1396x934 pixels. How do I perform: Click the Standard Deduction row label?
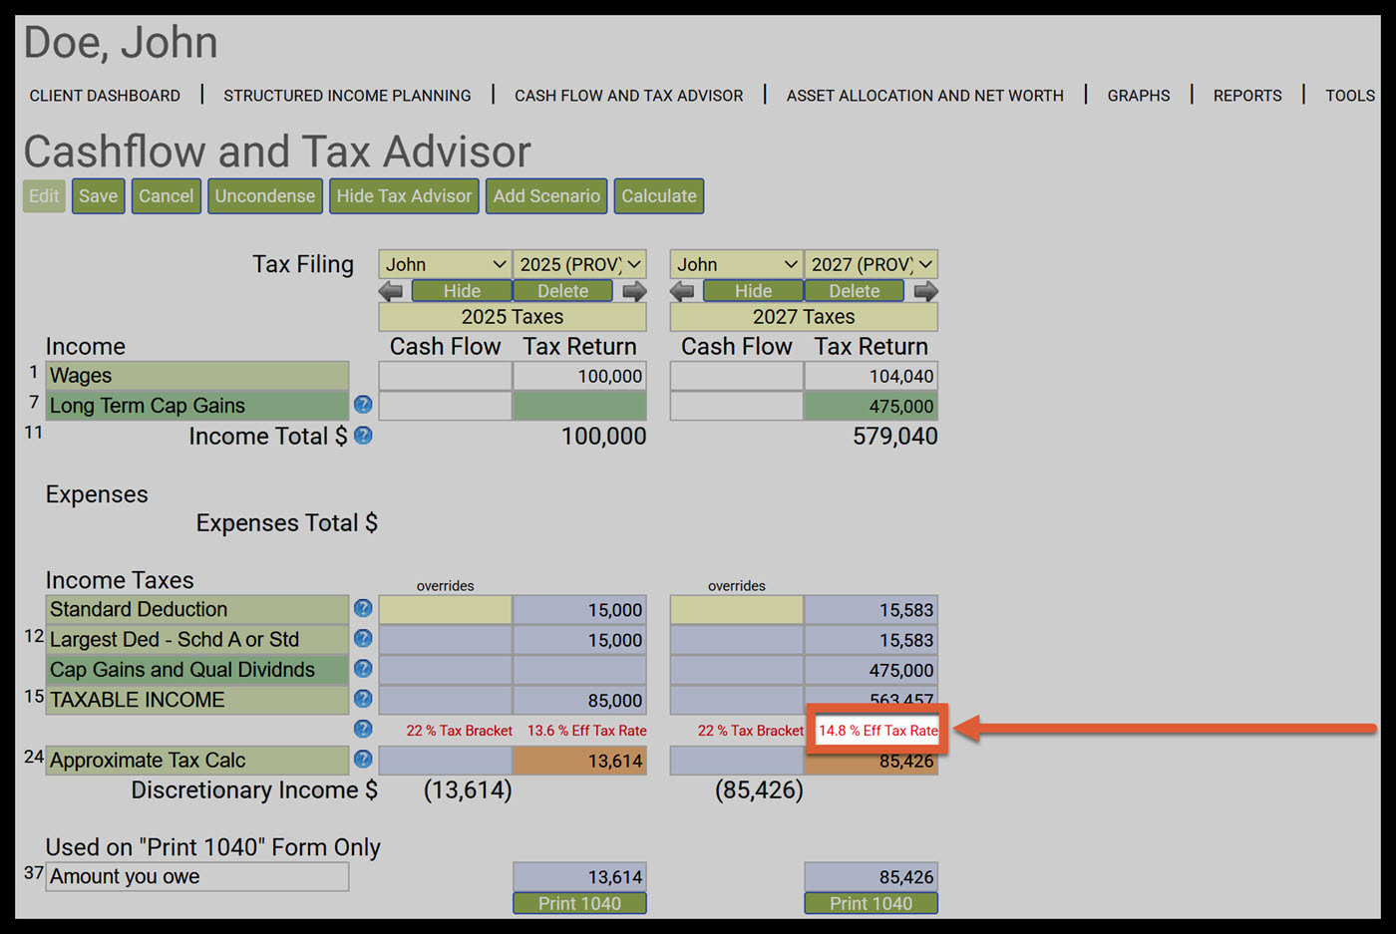click(x=197, y=609)
